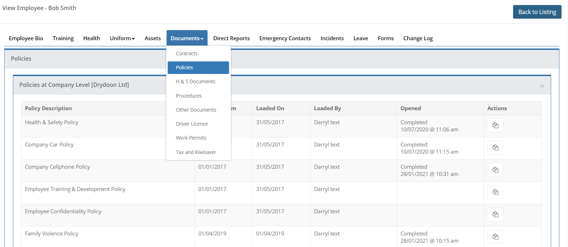
Task: Click the 01/04/2019 Loaded On date cell
Action: [270, 234]
